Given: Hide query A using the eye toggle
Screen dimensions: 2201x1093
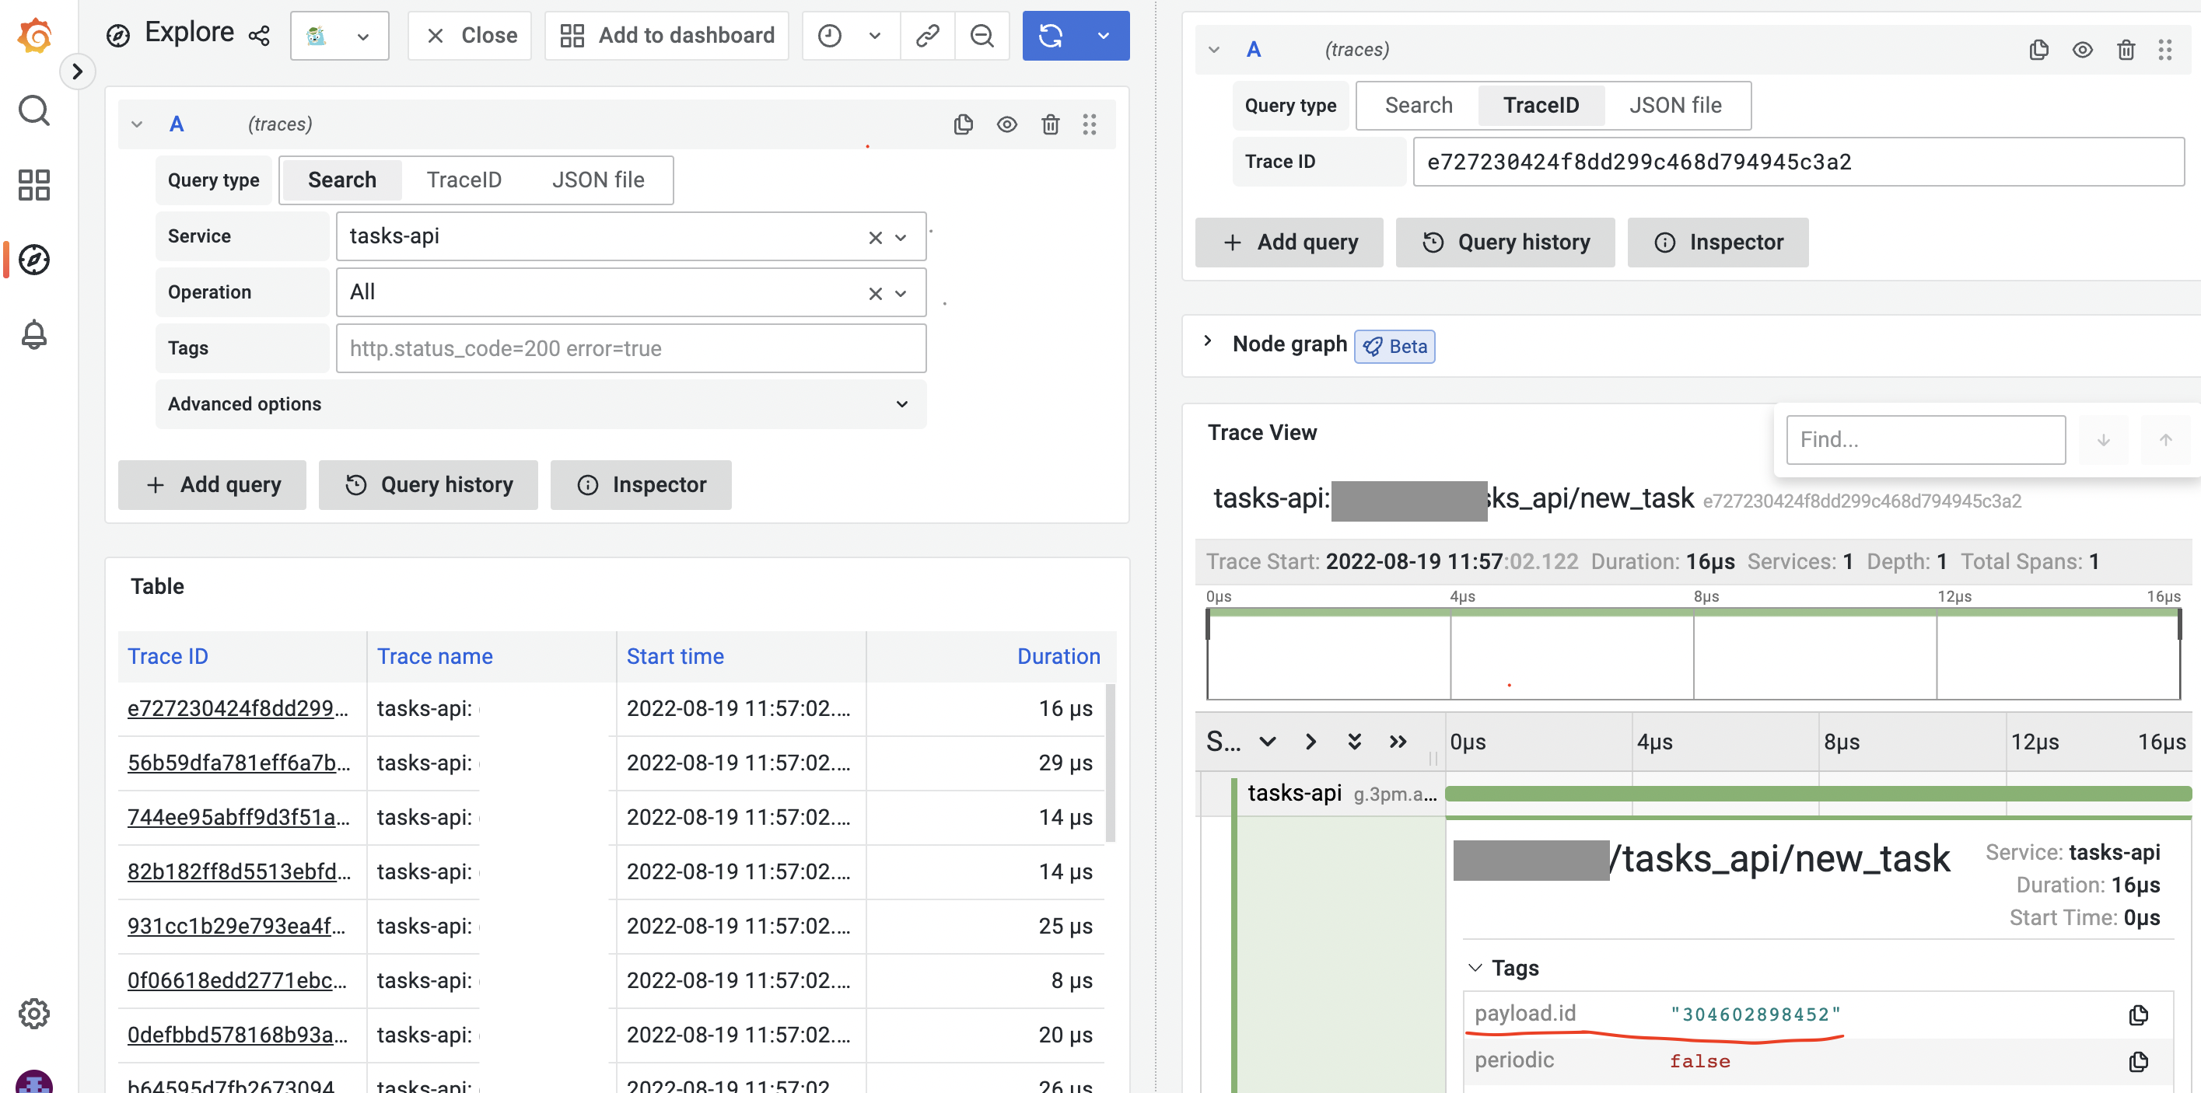Looking at the screenshot, I should tap(1006, 124).
